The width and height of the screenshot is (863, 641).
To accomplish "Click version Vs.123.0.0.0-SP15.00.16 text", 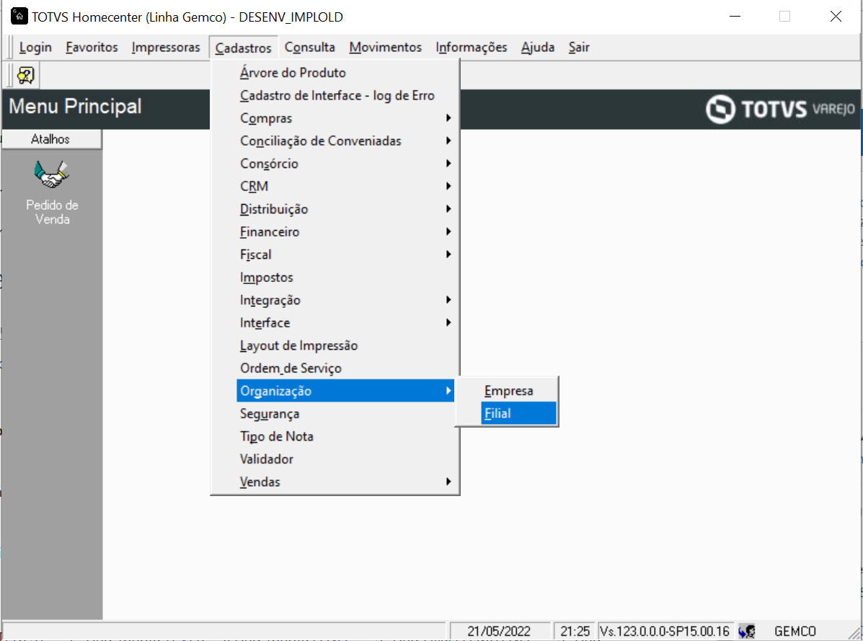I will point(665,631).
